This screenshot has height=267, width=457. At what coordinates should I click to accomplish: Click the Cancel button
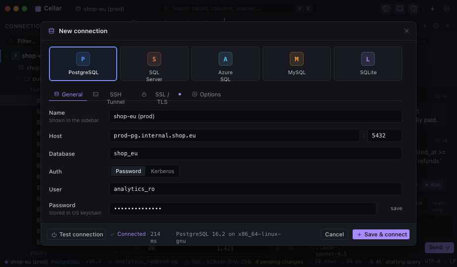tap(334, 234)
